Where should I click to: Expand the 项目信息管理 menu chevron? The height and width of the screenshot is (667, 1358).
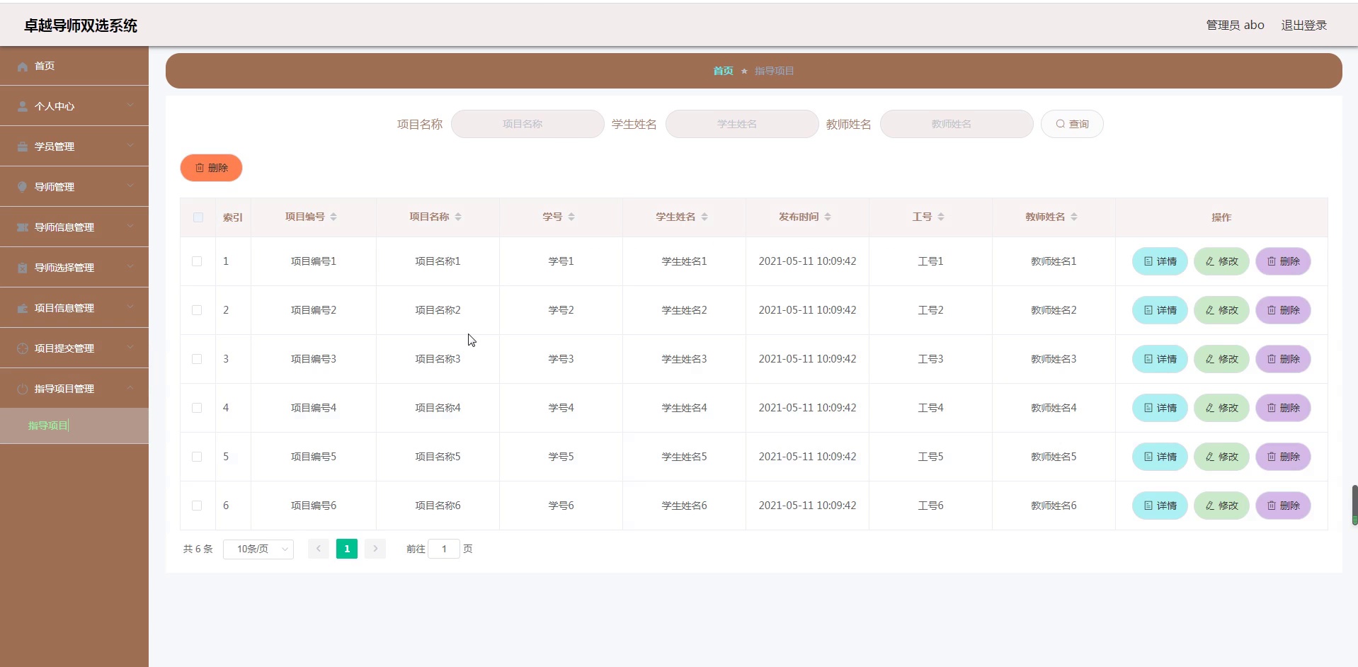coord(130,307)
